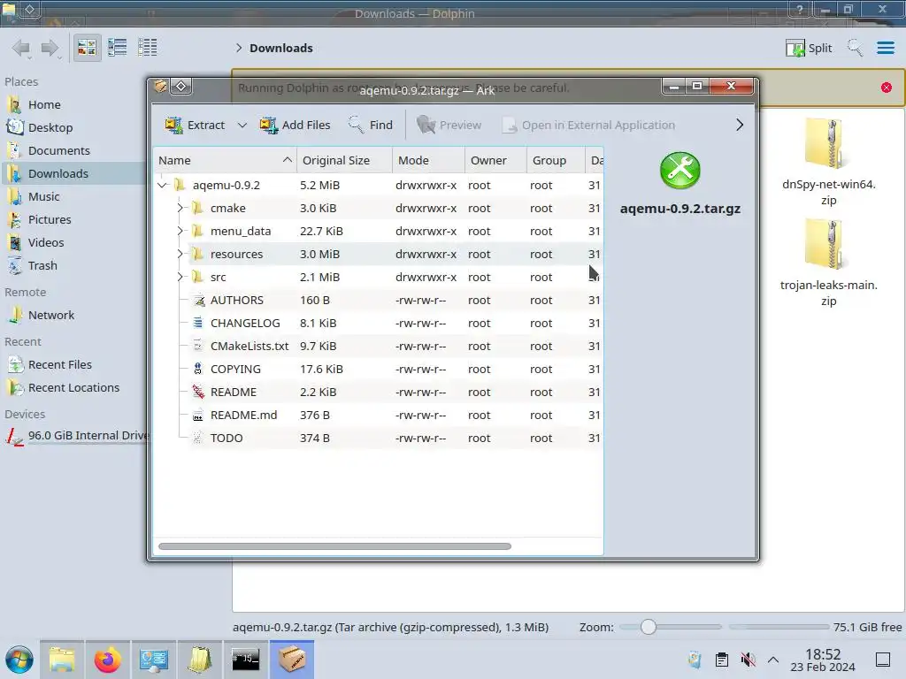
Task: Open Recent Locations entry
Action: 73,388
